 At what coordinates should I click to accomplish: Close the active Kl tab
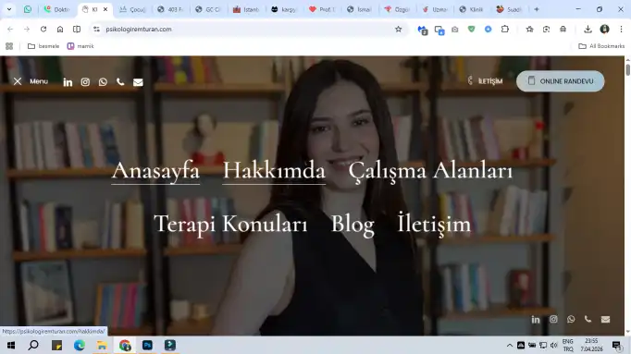105,9
